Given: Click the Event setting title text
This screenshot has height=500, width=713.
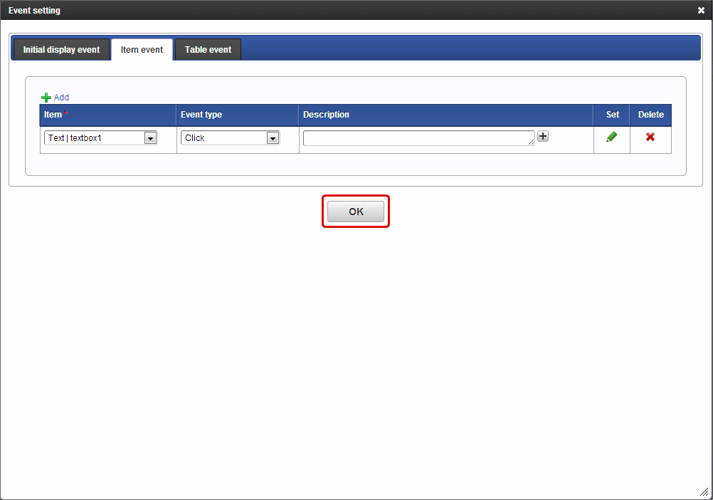Looking at the screenshot, I should (x=34, y=10).
